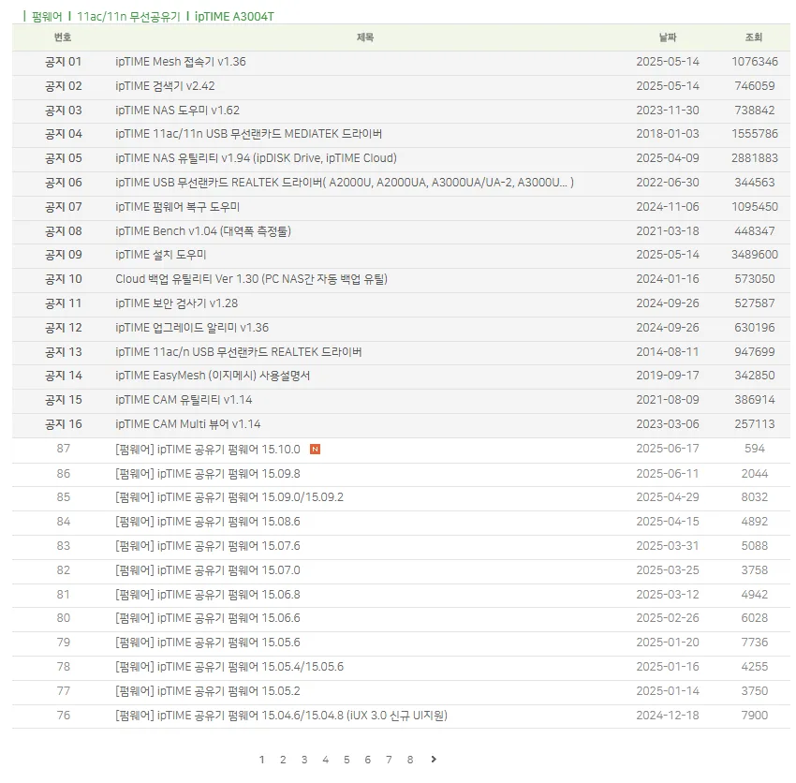Click the orange N new-post badge
This screenshot has width=796, height=783.
[315, 450]
